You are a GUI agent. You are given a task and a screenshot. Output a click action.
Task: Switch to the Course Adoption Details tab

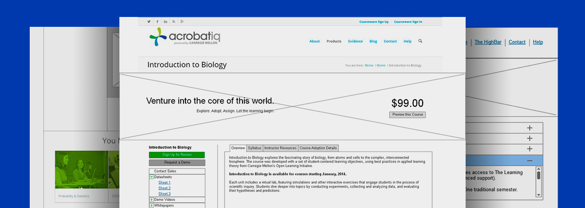318,148
